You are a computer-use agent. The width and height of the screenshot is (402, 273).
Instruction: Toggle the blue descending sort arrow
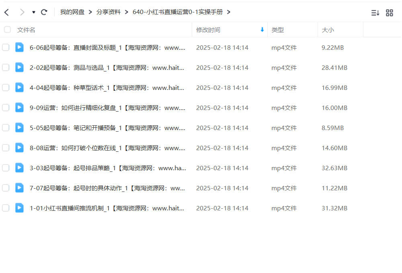click(262, 30)
